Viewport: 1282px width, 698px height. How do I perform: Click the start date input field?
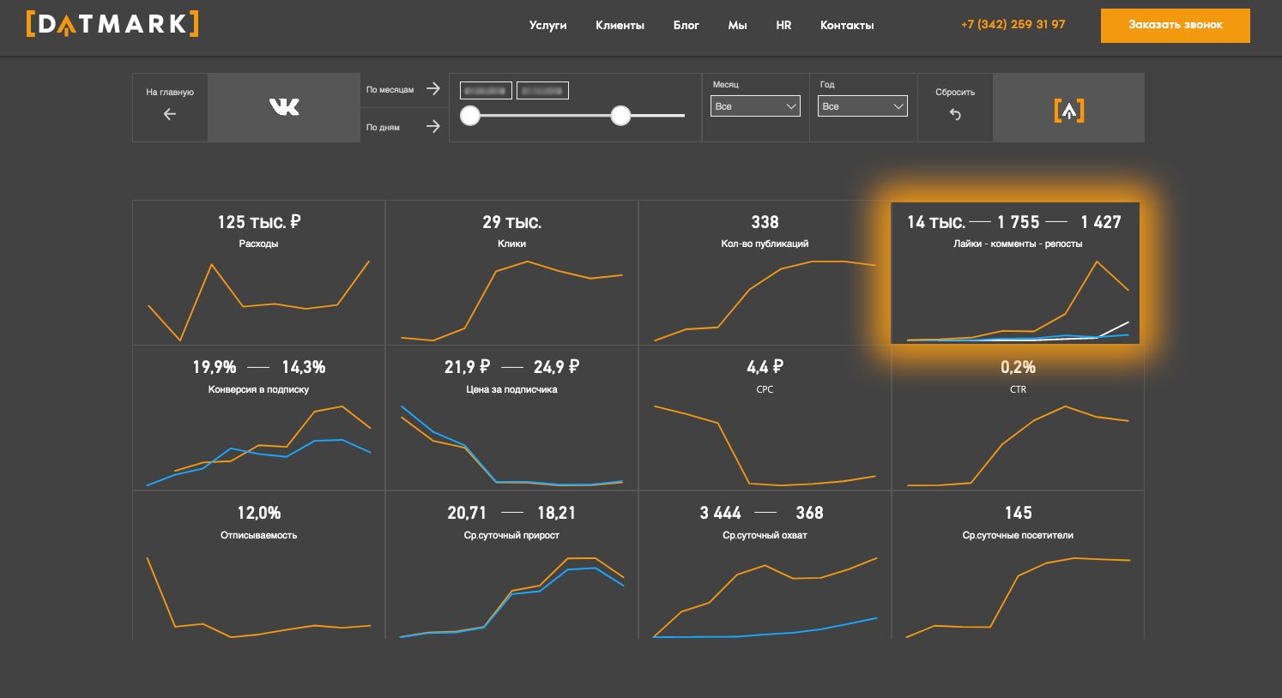click(x=486, y=90)
